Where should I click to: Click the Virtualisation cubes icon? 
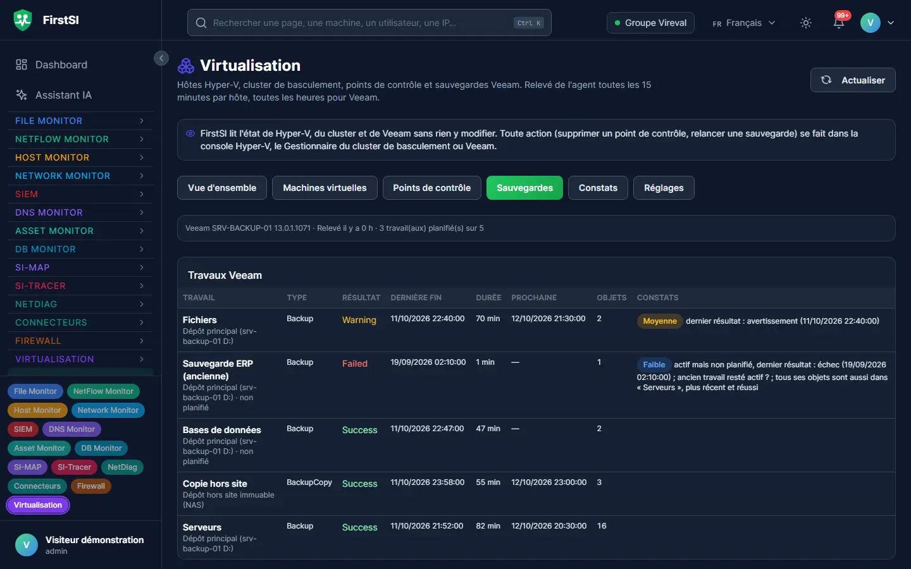point(186,66)
